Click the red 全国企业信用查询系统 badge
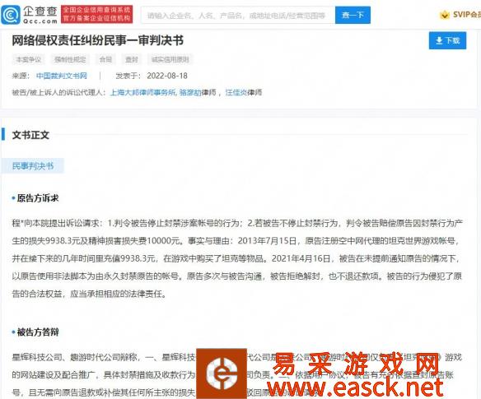Image resolution: width=481 pixels, height=399 pixels. [97, 14]
